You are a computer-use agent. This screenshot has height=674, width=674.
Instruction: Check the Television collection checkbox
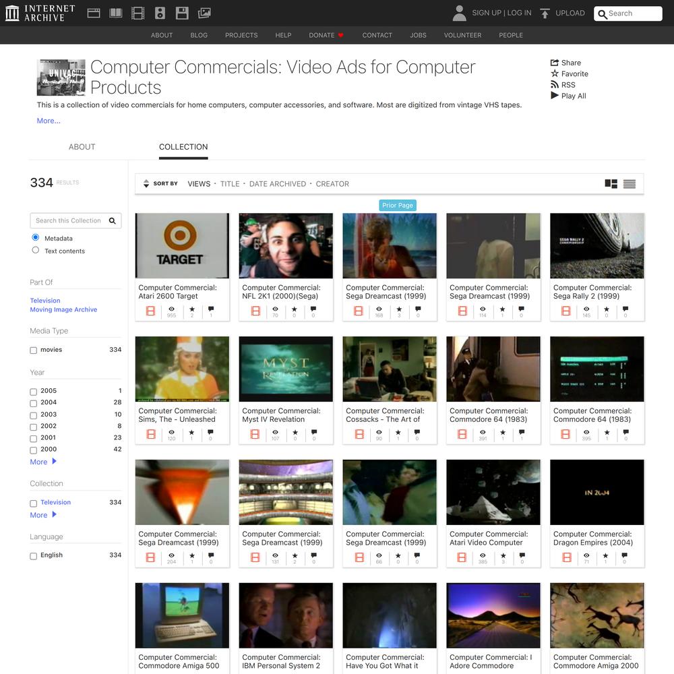(33, 503)
